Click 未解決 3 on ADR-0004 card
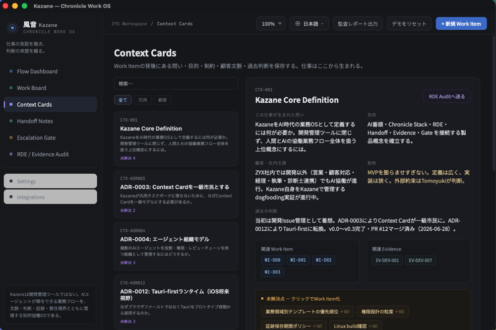496x330 pixels. tap(128, 263)
